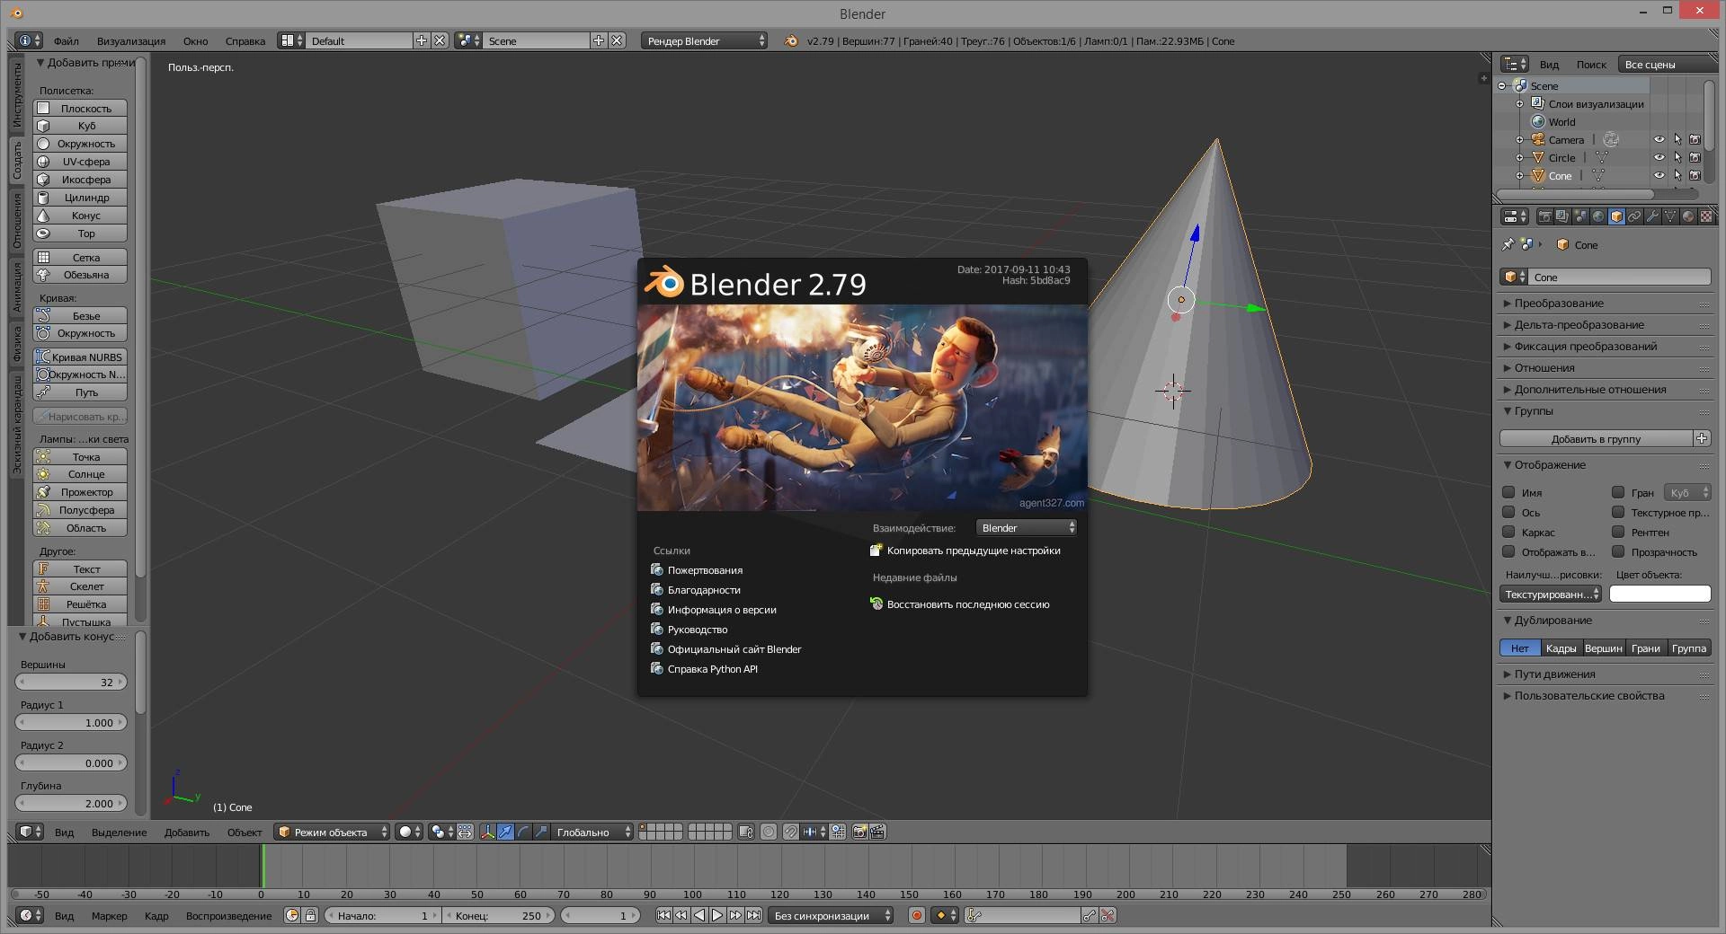Open the Маркер menu in timeline
Image resolution: width=1726 pixels, height=934 pixels.
click(x=109, y=916)
